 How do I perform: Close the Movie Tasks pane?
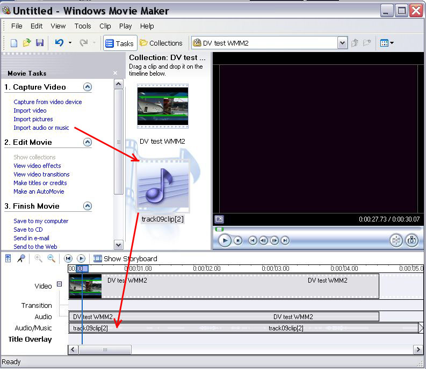pyautogui.click(x=115, y=73)
